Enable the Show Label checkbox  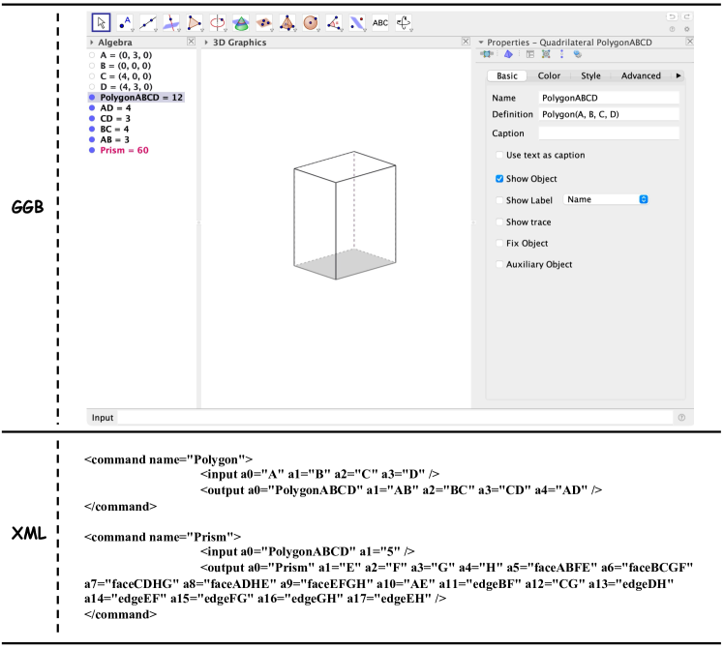point(499,200)
